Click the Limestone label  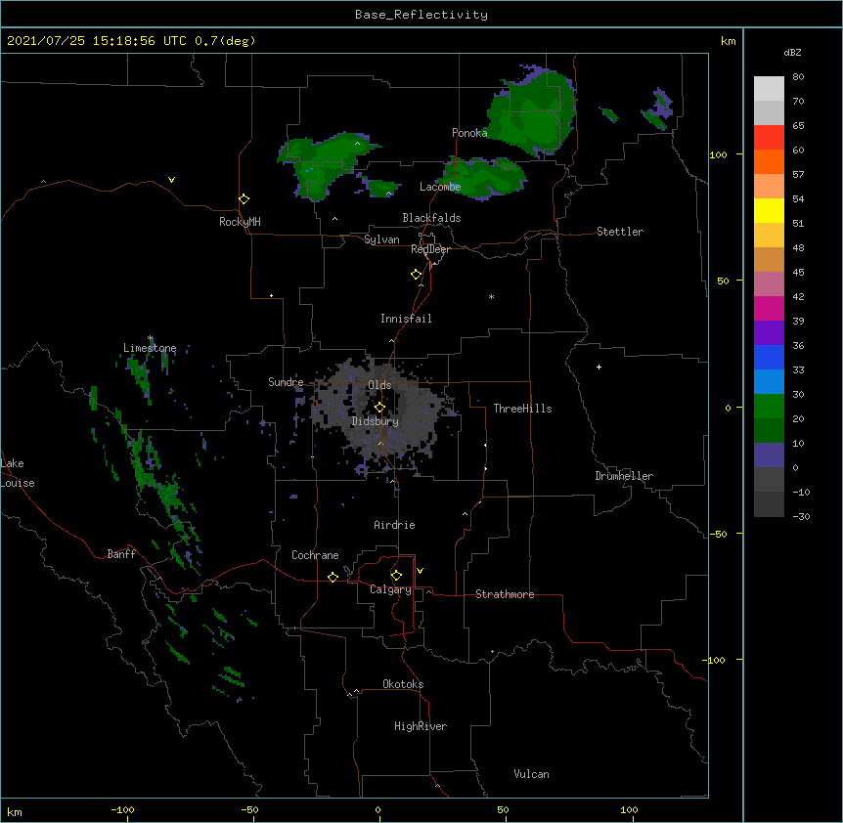coord(150,348)
